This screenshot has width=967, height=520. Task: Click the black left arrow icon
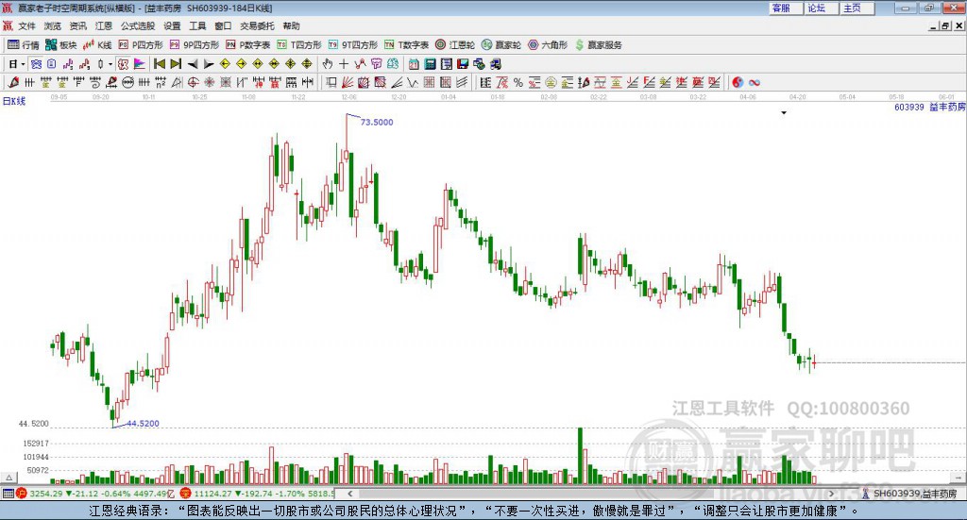click(193, 64)
